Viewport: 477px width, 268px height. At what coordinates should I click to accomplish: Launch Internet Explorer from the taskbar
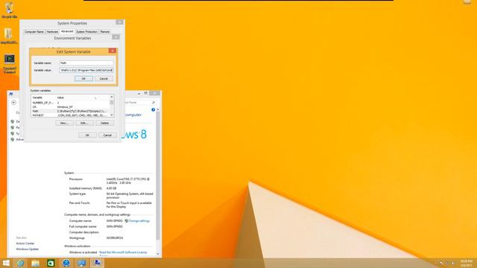pyautogui.click(x=20, y=263)
